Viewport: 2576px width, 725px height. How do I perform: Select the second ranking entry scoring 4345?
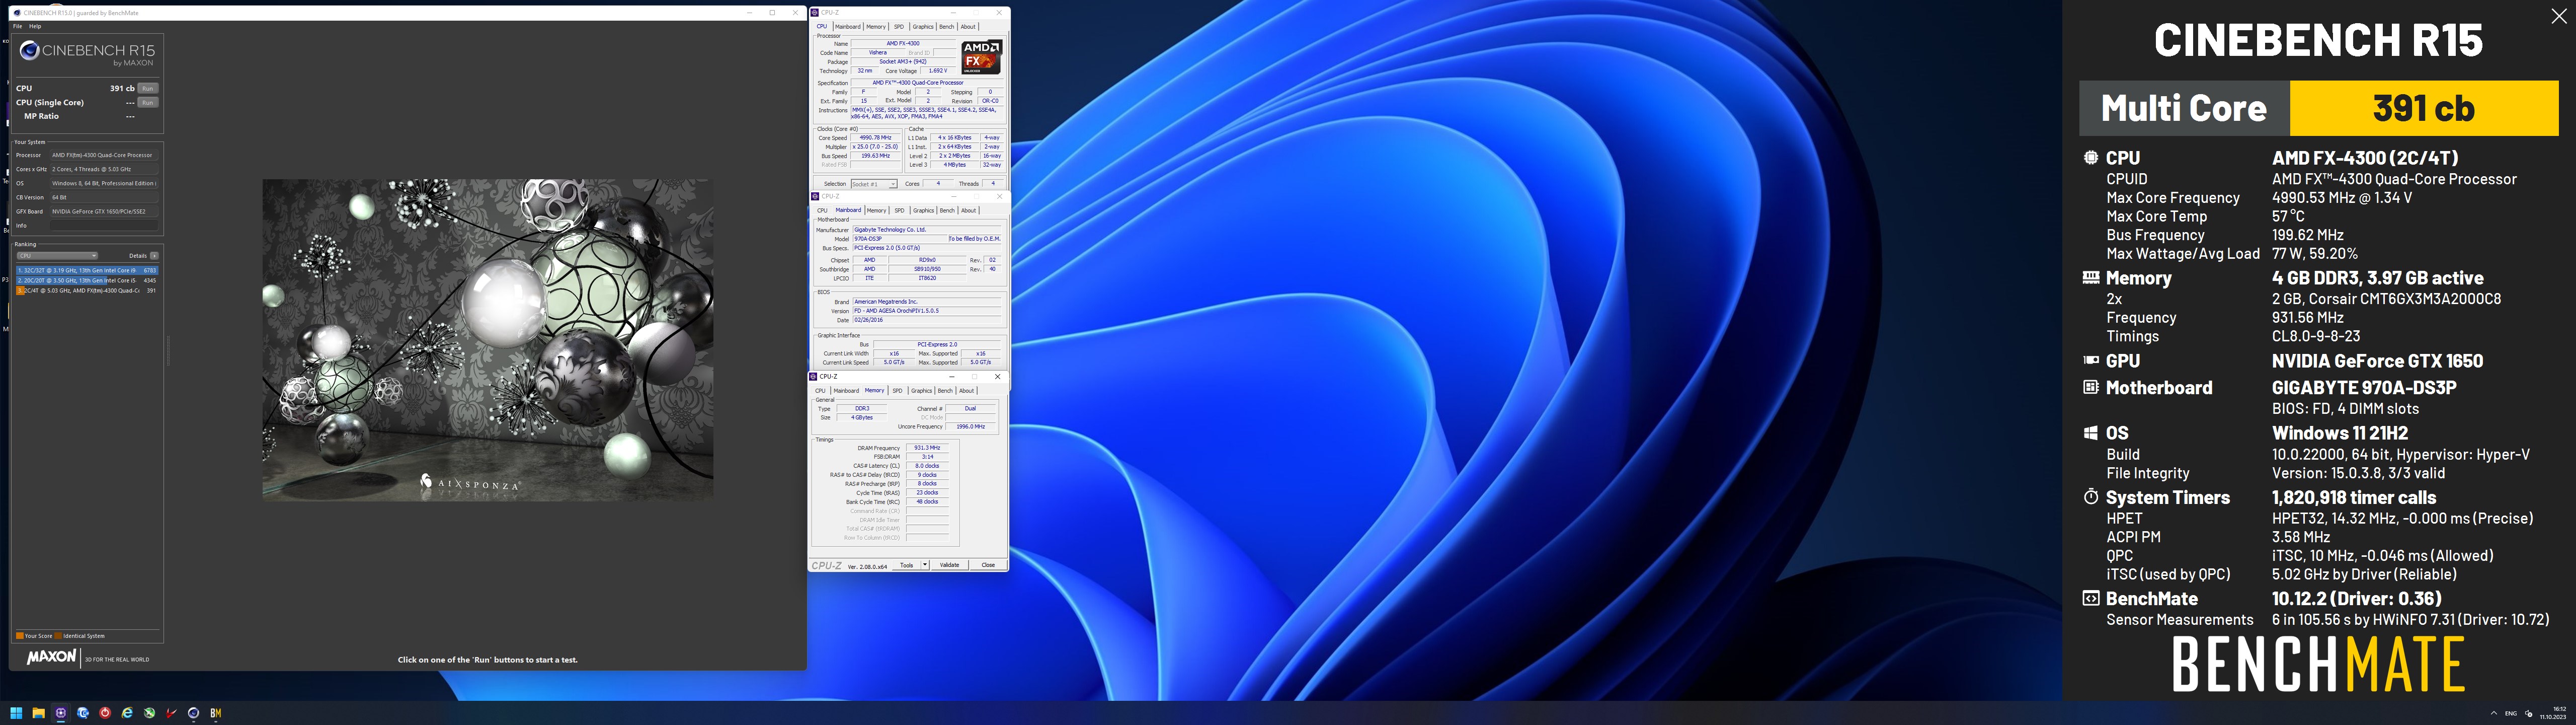(x=87, y=280)
